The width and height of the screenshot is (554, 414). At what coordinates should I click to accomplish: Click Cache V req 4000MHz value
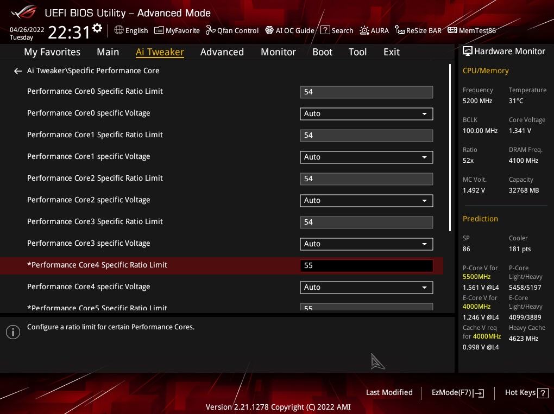[487, 337]
